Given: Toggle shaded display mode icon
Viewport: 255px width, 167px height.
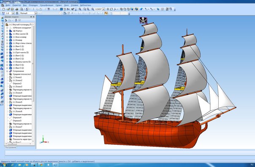Looking at the screenshot, I should pos(132,9).
